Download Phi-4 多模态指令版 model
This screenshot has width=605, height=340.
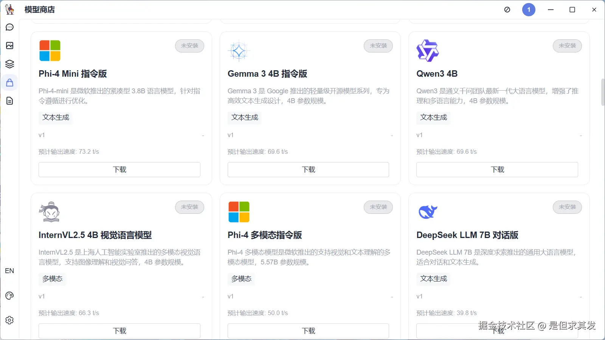click(x=308, y=331)
